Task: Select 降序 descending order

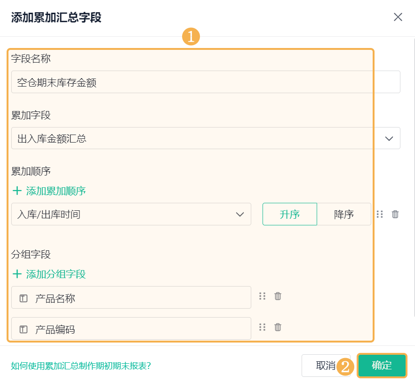Action: [x=344, y=214]
